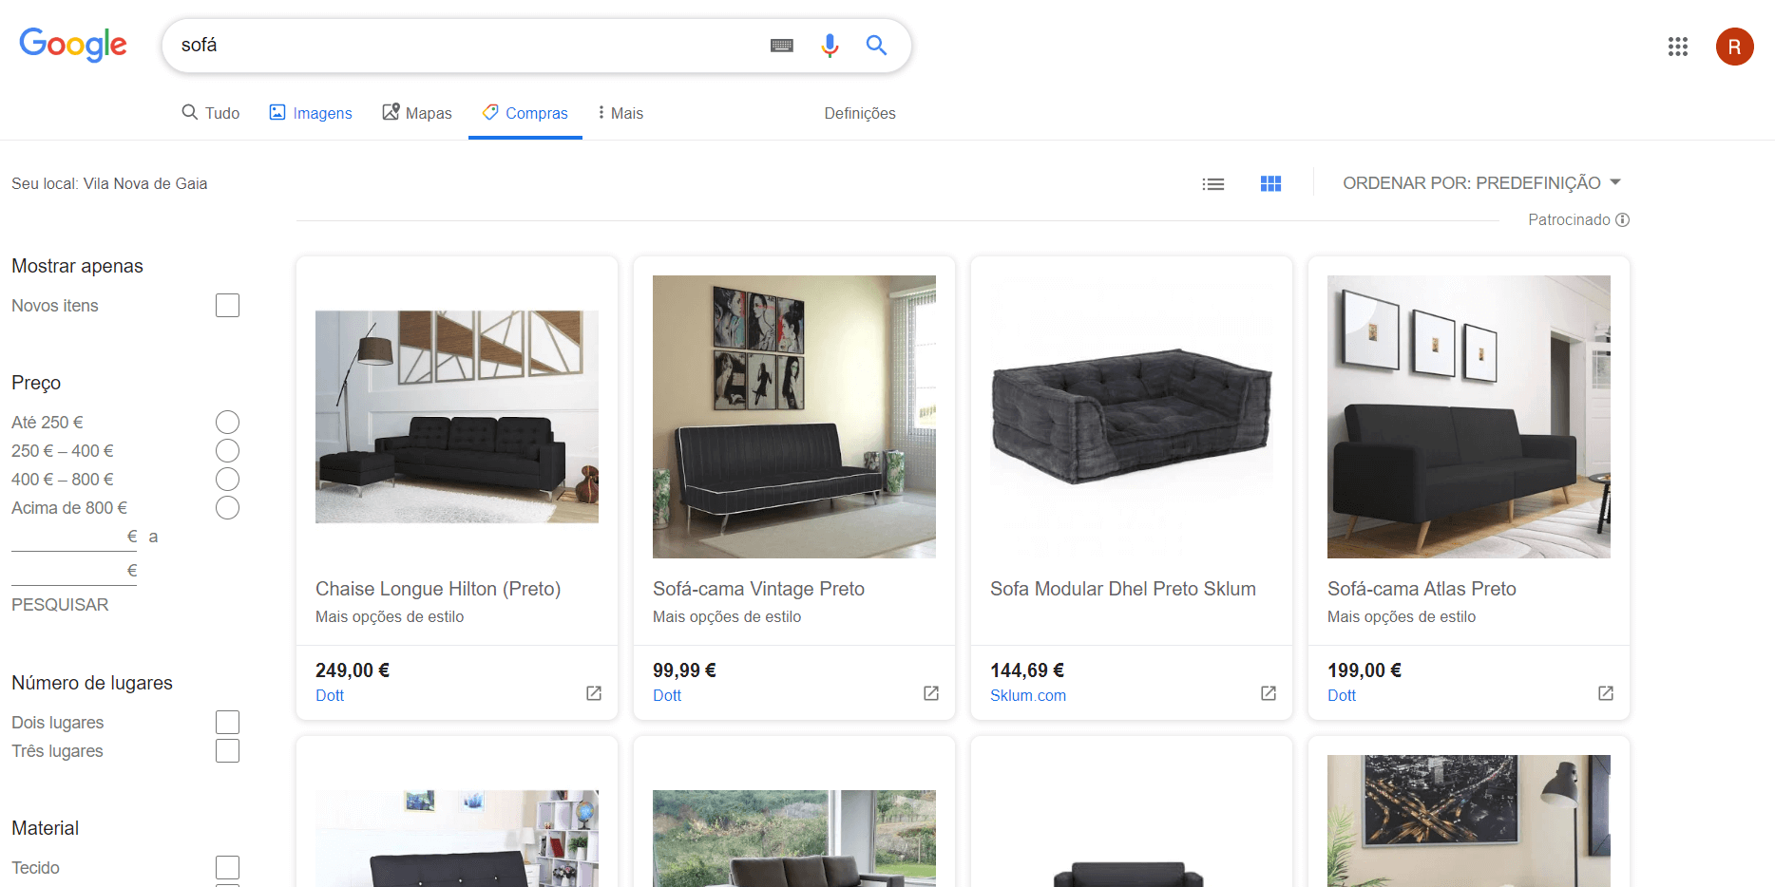Click the Sofá-cama Atlas Preto product image
Screen dimensions: 1775x887
click(x=1469, y=417)
